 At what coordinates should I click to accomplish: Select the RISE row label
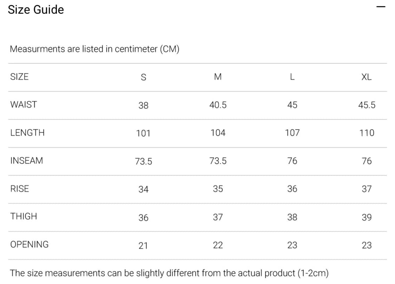point(20,189)
